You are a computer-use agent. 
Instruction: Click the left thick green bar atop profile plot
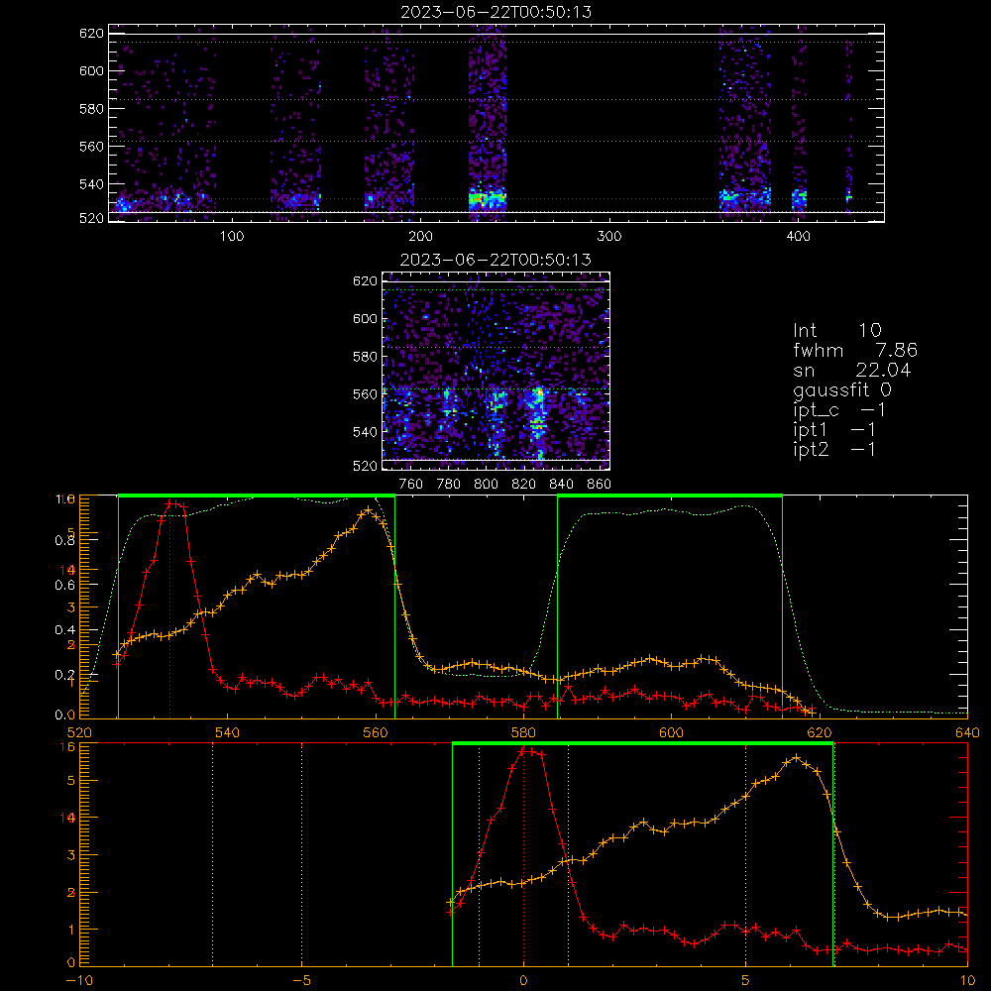[x=257, y=496]
